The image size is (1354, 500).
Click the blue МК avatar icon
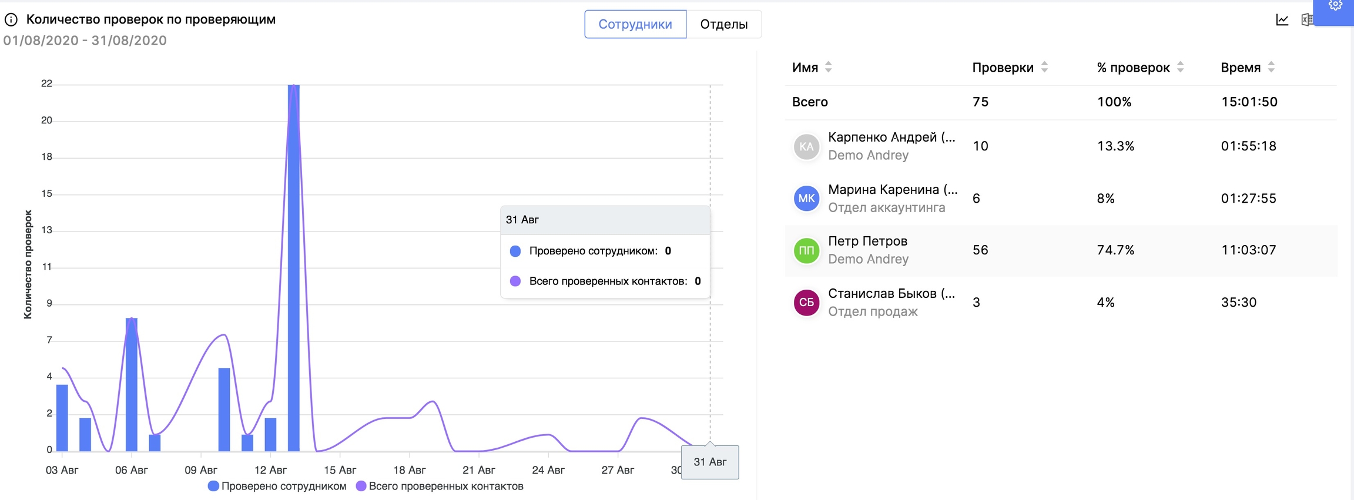806,199
